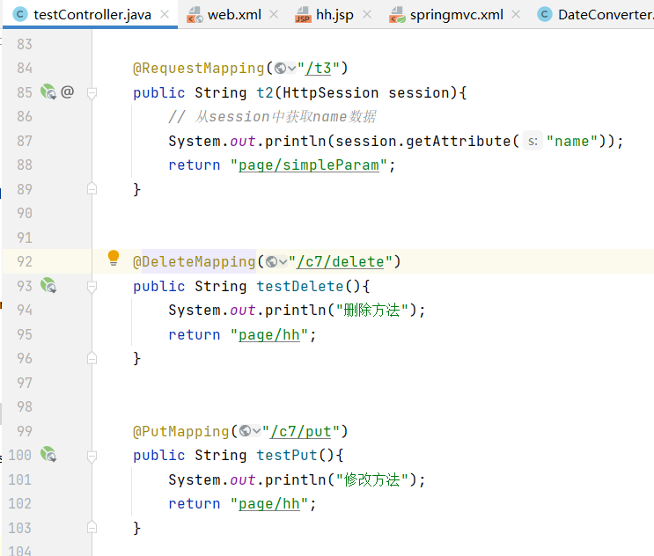Collapse fold marker at line 89 closing brace

[92, 189]
